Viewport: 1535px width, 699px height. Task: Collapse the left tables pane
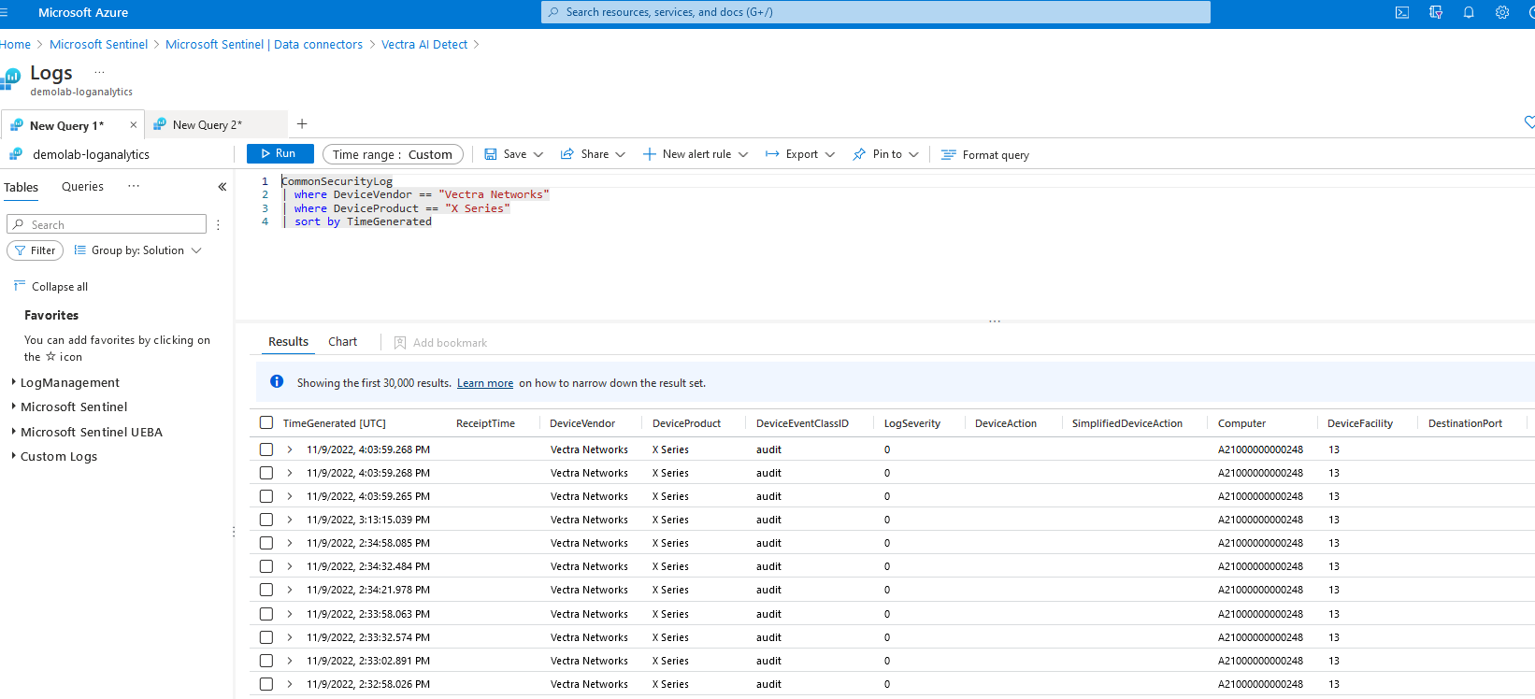[222, 187]
